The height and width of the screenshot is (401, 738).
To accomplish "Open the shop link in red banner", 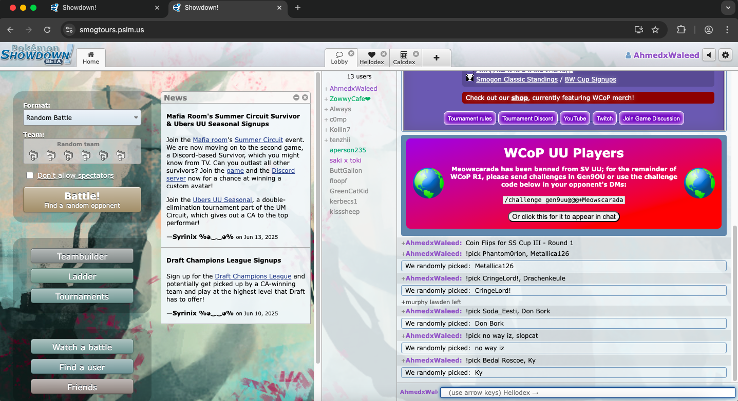I will tap(520, 97).
